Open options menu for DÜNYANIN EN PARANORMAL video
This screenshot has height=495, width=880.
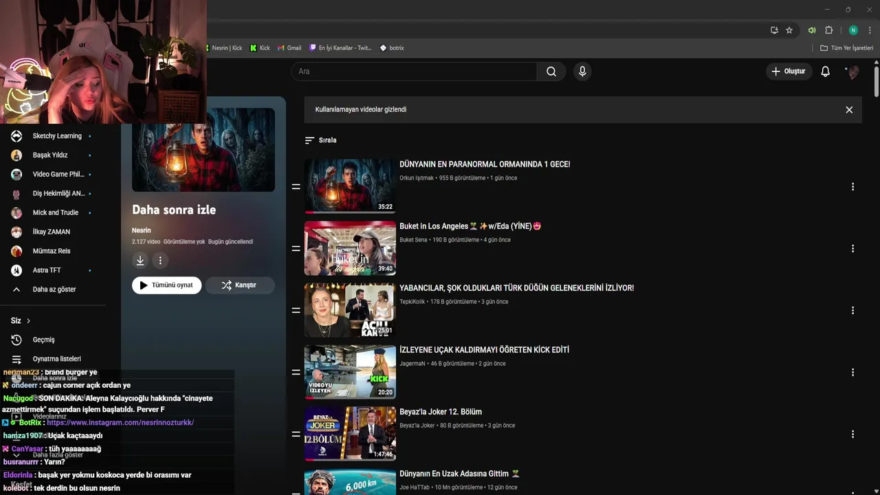pyautogui.click(x=852, y=187)
